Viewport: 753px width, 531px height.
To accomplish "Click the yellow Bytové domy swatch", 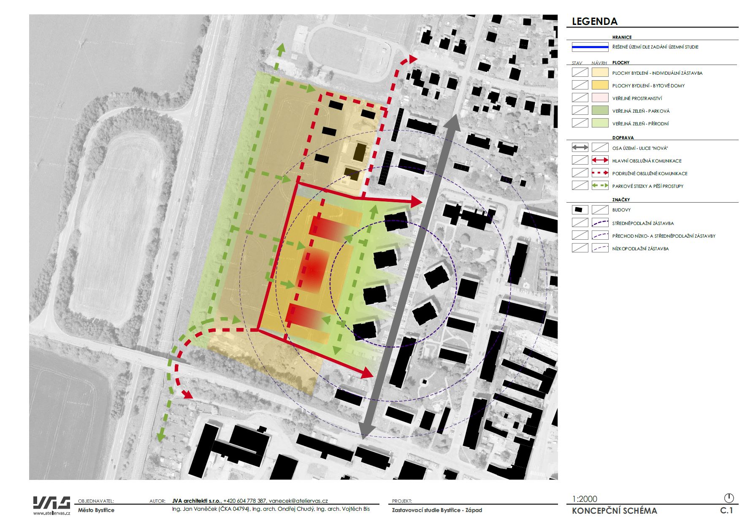I will click(x=600, y=85).
